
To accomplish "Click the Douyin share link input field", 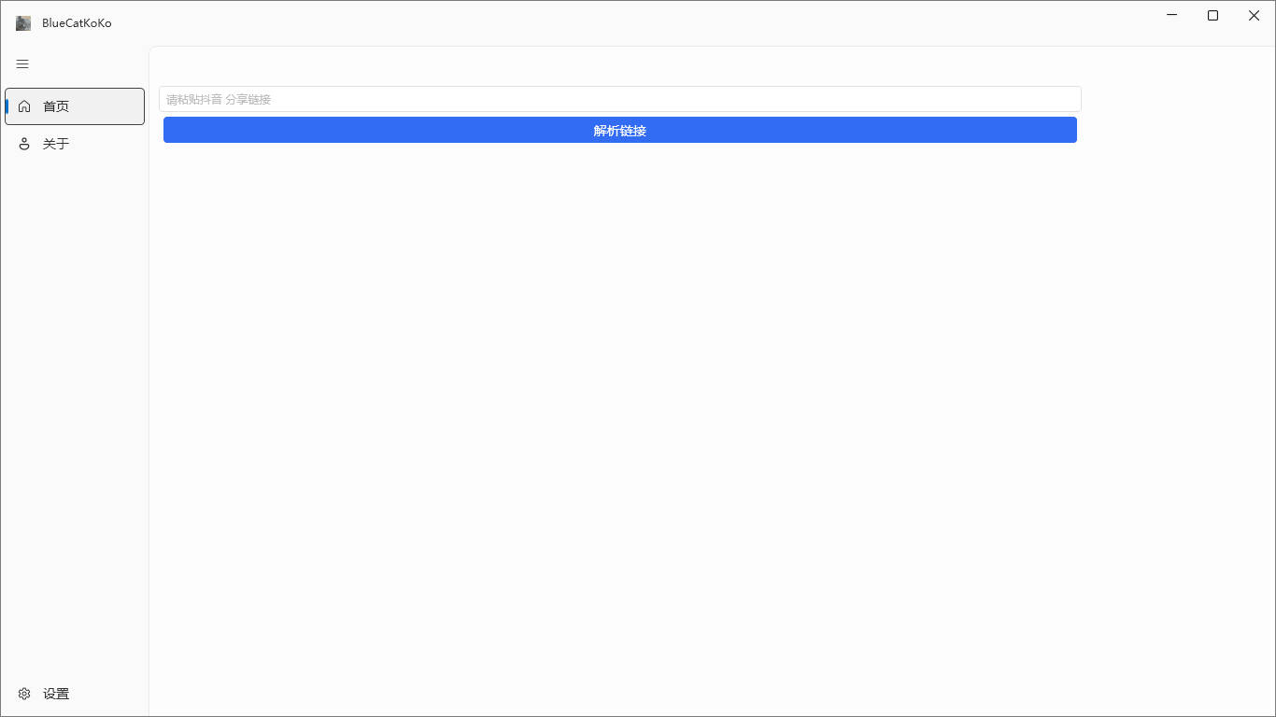I will coord(620,99).
